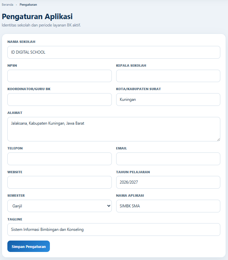The width and height of the screenshot is (228, 260).
Task: Open the Semester dropdown showing Ganjil
Action: (x=60, y=206)
